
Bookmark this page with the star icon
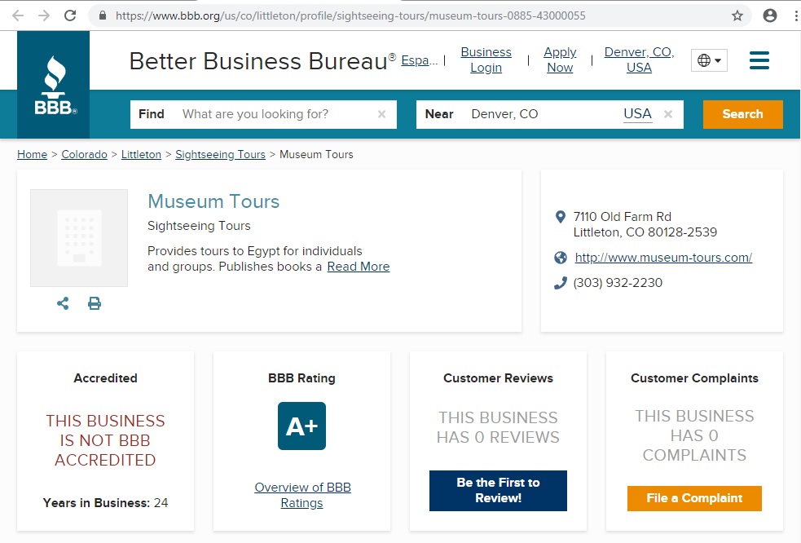[x=737, y=15]
